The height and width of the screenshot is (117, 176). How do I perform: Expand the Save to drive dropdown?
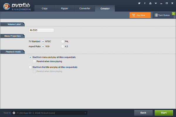point(85,113)
